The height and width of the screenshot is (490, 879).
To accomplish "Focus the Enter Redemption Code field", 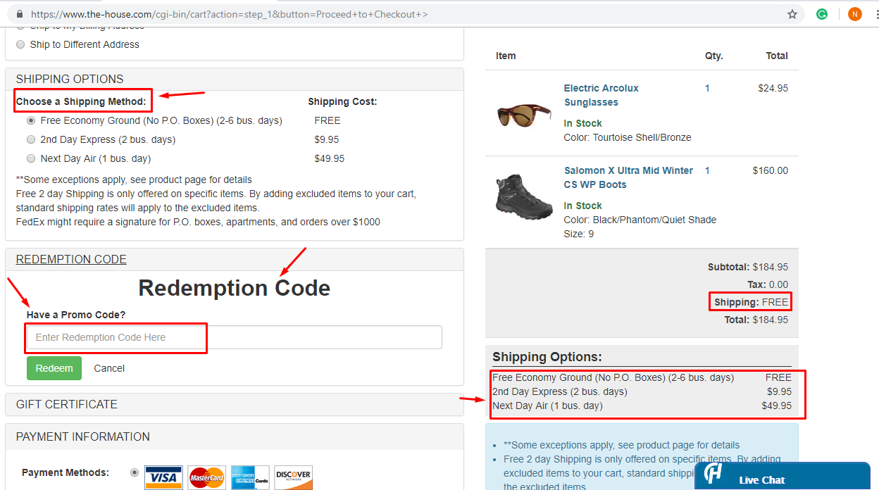I will 234,337.
